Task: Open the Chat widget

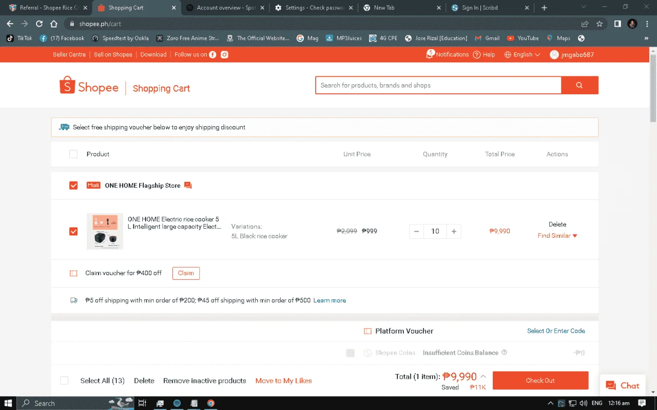Action: [623, 385]
